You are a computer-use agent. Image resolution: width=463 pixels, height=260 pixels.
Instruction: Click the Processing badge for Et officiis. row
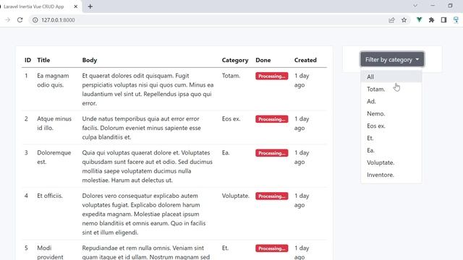pyautogui.click(x=272, y=196)
